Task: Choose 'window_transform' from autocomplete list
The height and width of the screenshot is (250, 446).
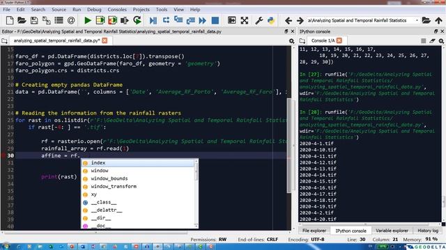Action: click(138, 187)
